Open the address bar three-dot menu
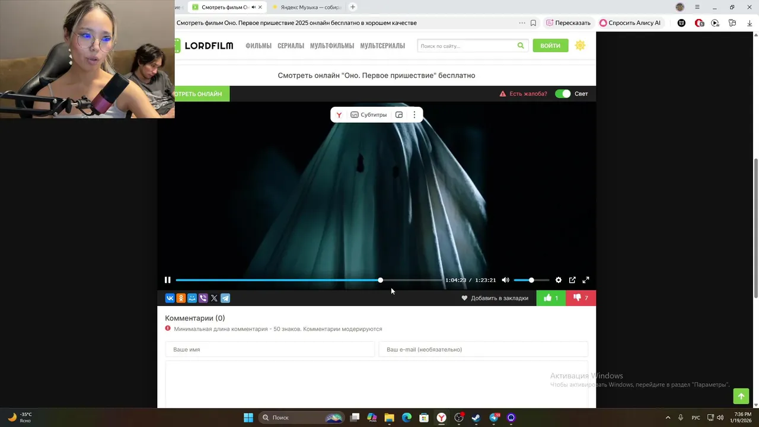The width and height of the screenshot is (759, 427). pos(522,23)
